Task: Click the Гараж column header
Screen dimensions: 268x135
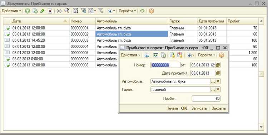Action: (x=183, y=21)
